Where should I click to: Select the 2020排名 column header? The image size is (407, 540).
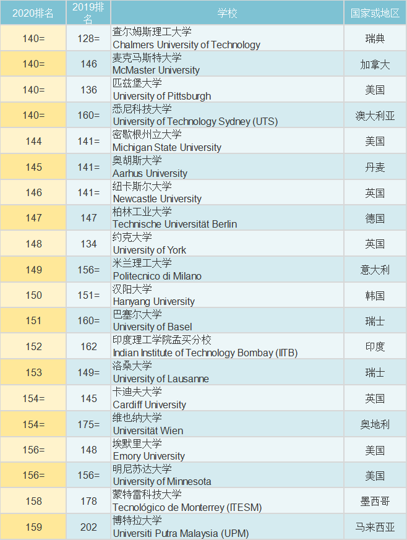tap(33, 13)
